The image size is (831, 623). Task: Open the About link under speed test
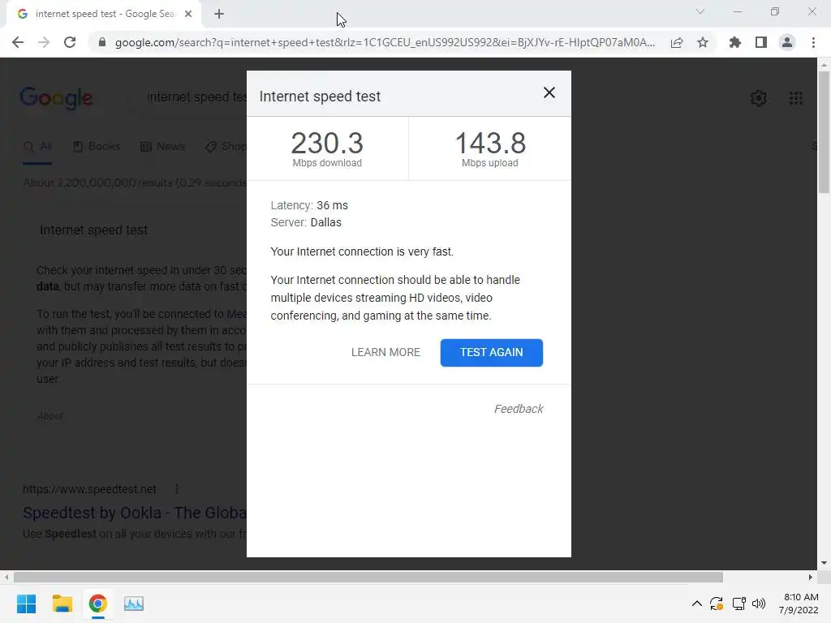[50, 416]
